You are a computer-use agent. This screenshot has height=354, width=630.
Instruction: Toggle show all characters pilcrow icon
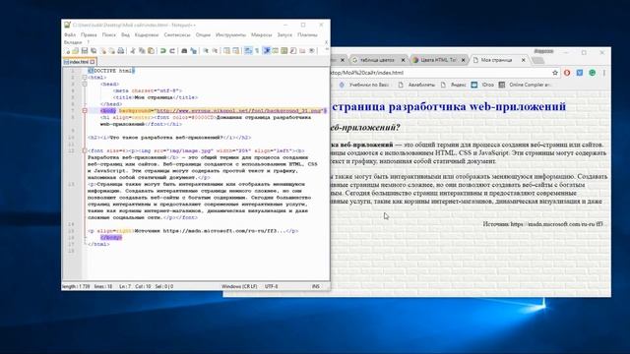(257, 50)
